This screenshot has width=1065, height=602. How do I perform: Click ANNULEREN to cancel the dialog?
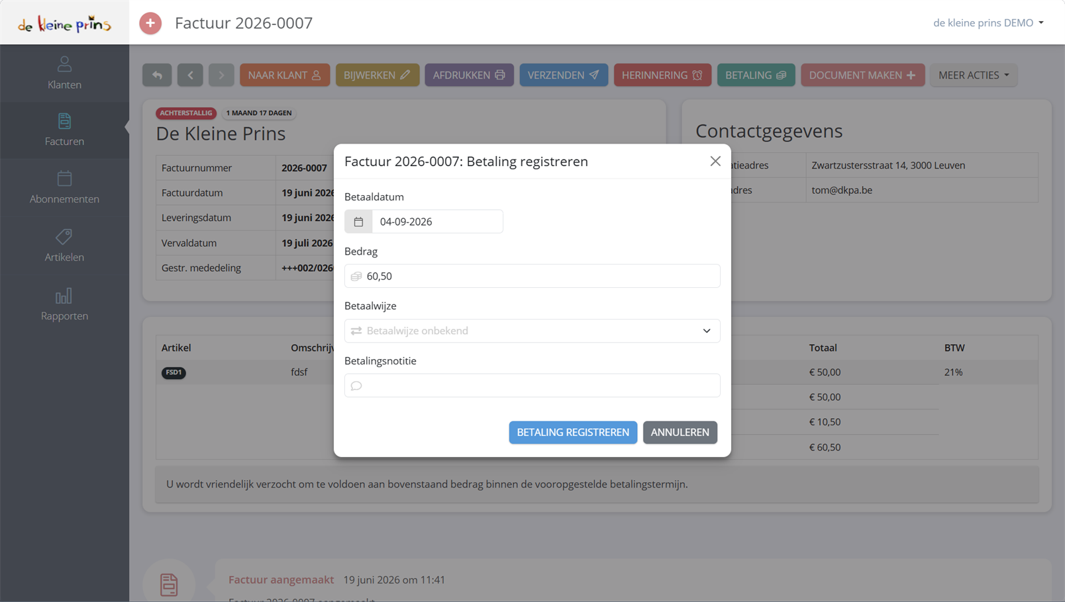point(680,432)
